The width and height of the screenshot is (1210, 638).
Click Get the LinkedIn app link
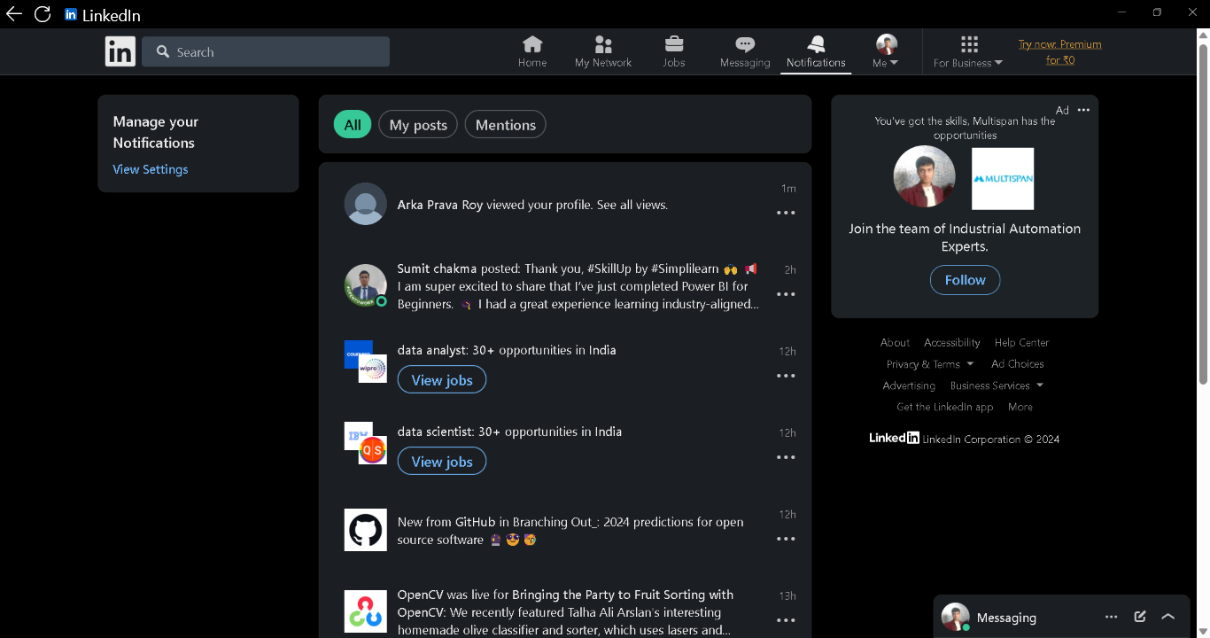[x=945, y=407]
